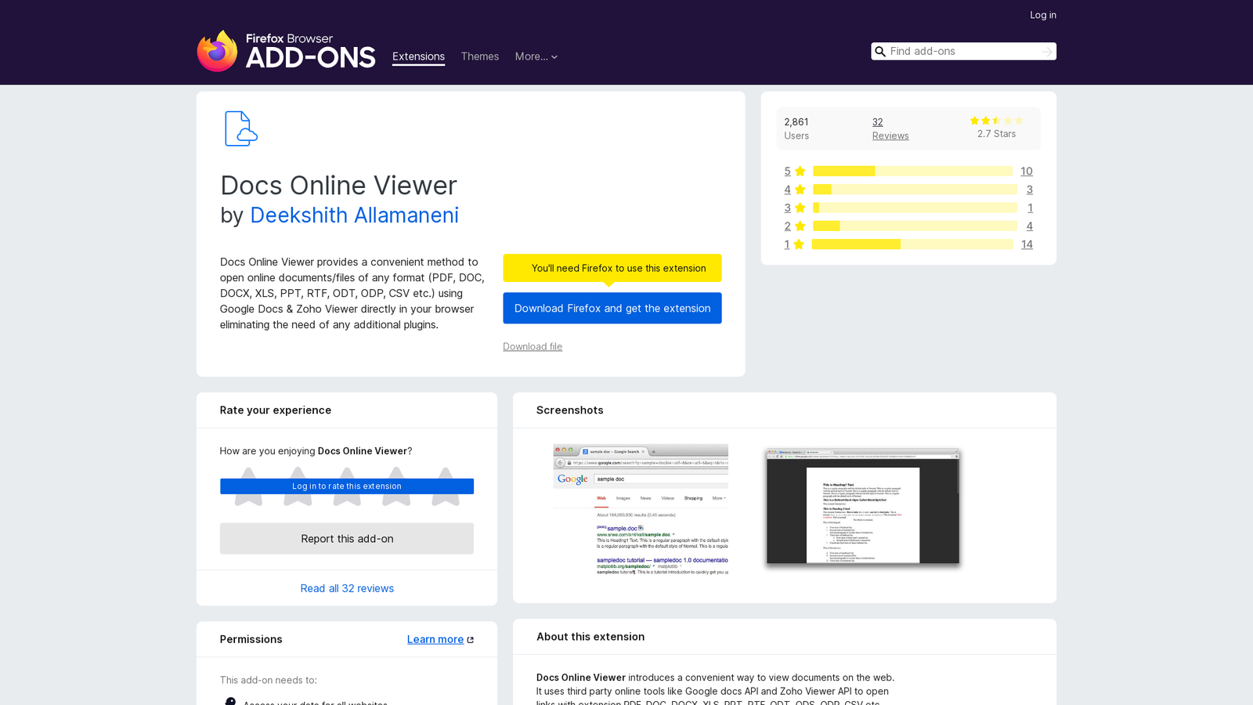Image resolution: width=1253 pixels, height=705 pixels.
Task: Click the Log in link
Action: click(x=1042, y=15)
